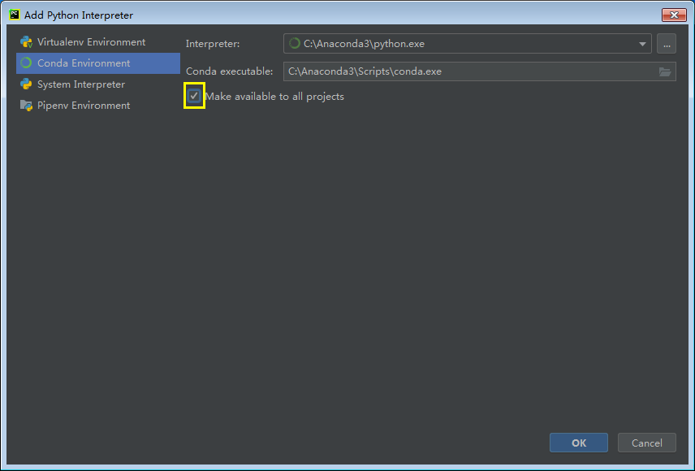The width and height of the screenshot is (695, 471).
Task: Click the PyCharm icon in title bar
Action: tap(14, 15)
